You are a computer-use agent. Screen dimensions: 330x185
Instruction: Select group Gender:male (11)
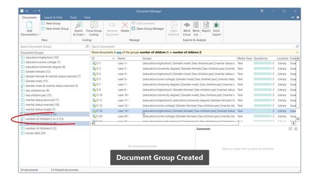tap(37, 81)
